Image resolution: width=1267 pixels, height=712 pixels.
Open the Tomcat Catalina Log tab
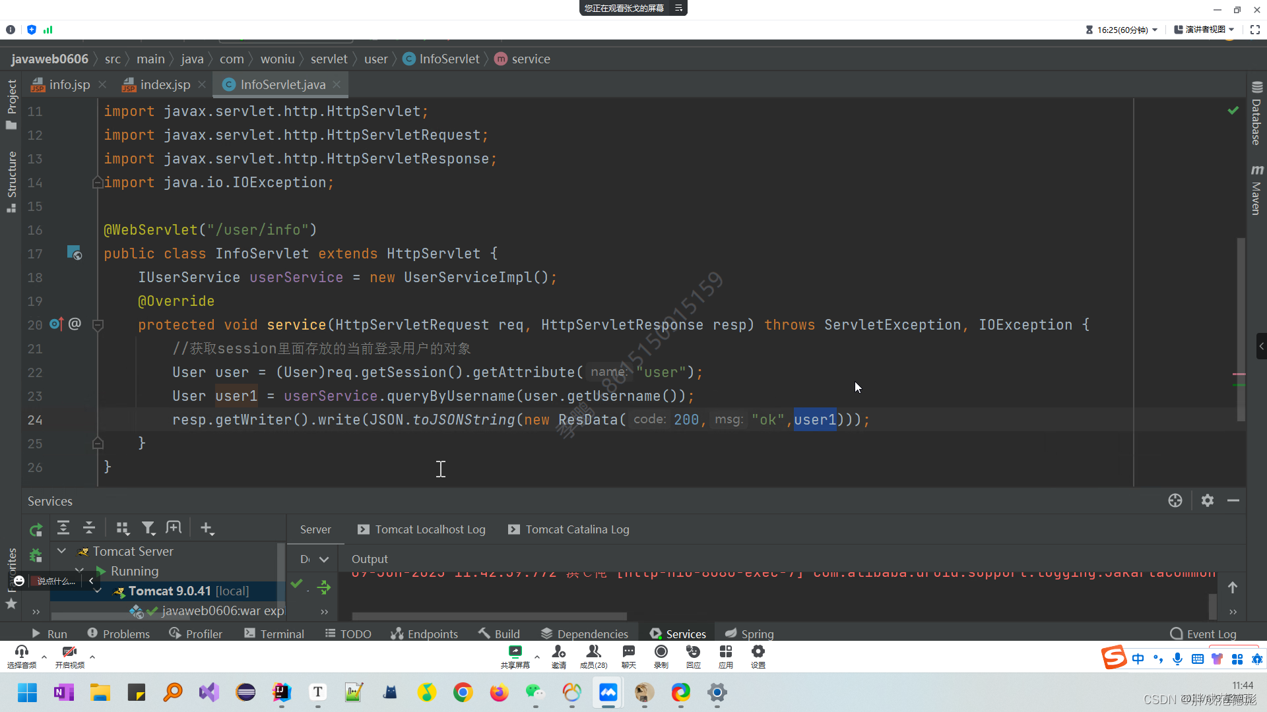click(576, 529)
